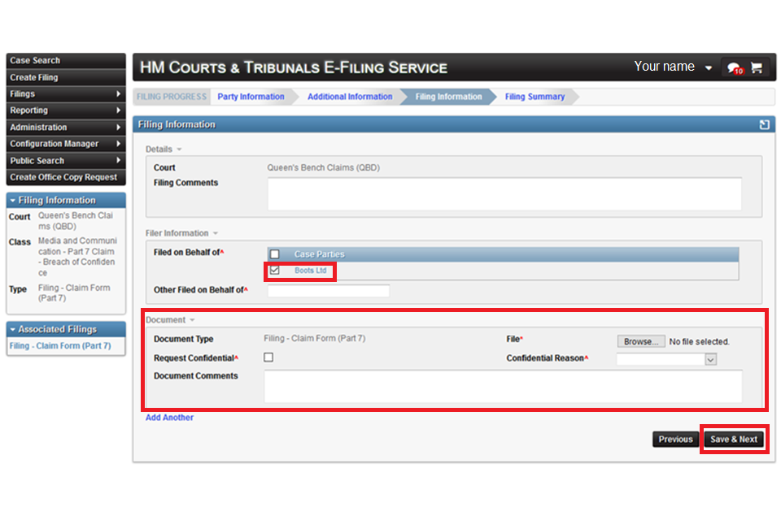This screenshot has height=520, width=781.
Task: Open the shopping cart icon
Action: tap(758, 67)
